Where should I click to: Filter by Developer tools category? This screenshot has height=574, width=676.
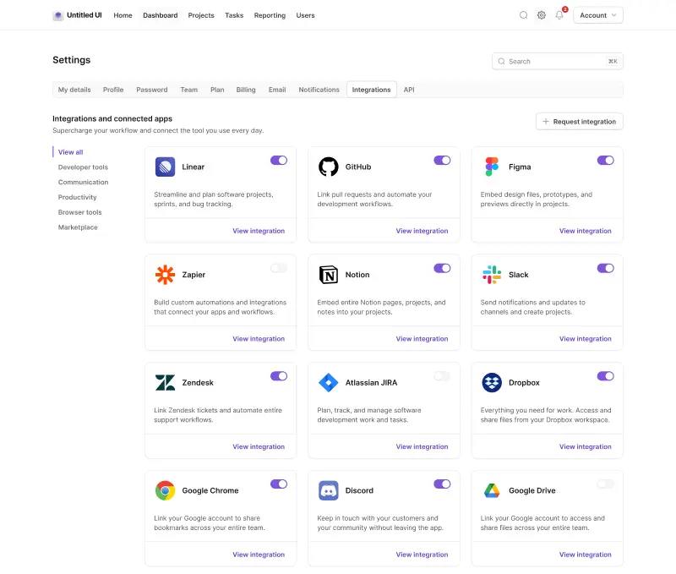click(83, 167)
